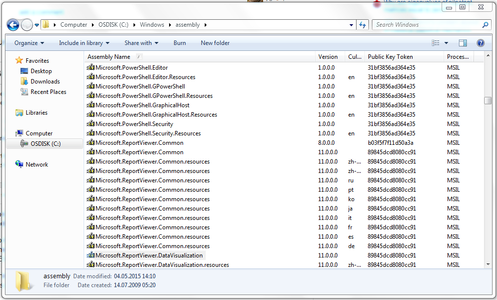
Task: Select Recent Places in navigation pane
Action: (48, 92)
